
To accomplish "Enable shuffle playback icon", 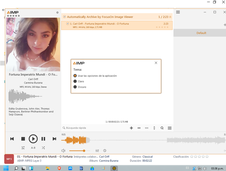I will click(43, 148).
